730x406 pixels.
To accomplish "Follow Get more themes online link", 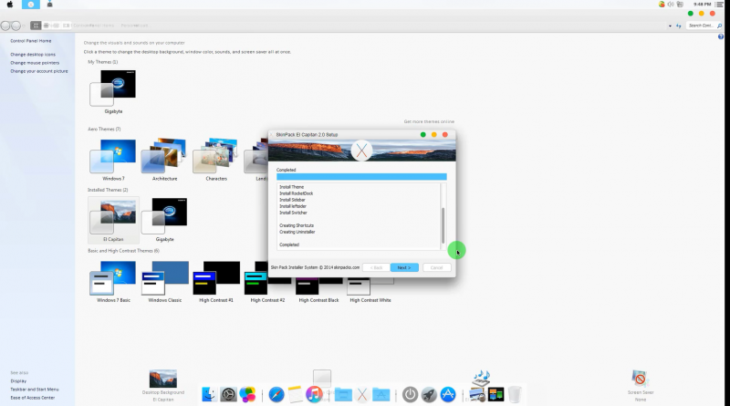I will coord(429,121).
